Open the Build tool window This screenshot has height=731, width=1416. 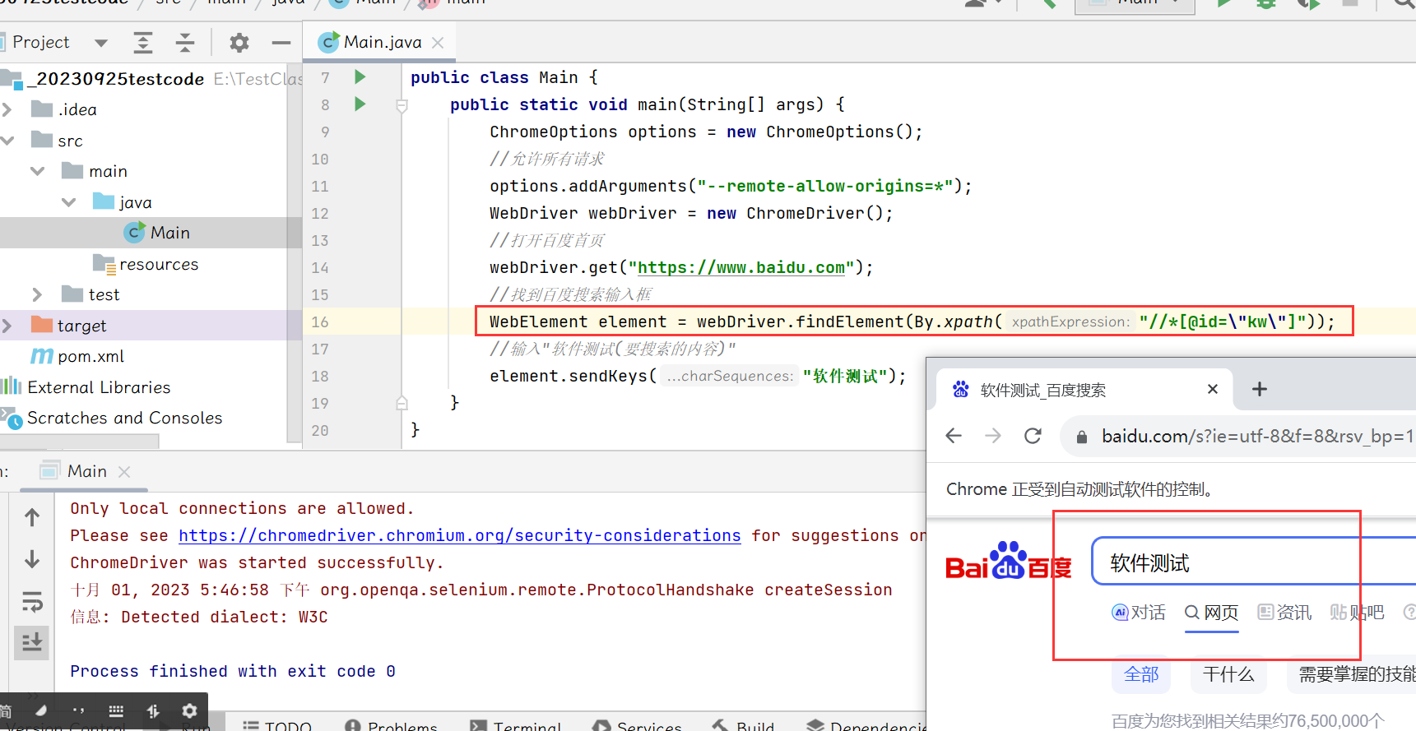(x=744, y=726)
